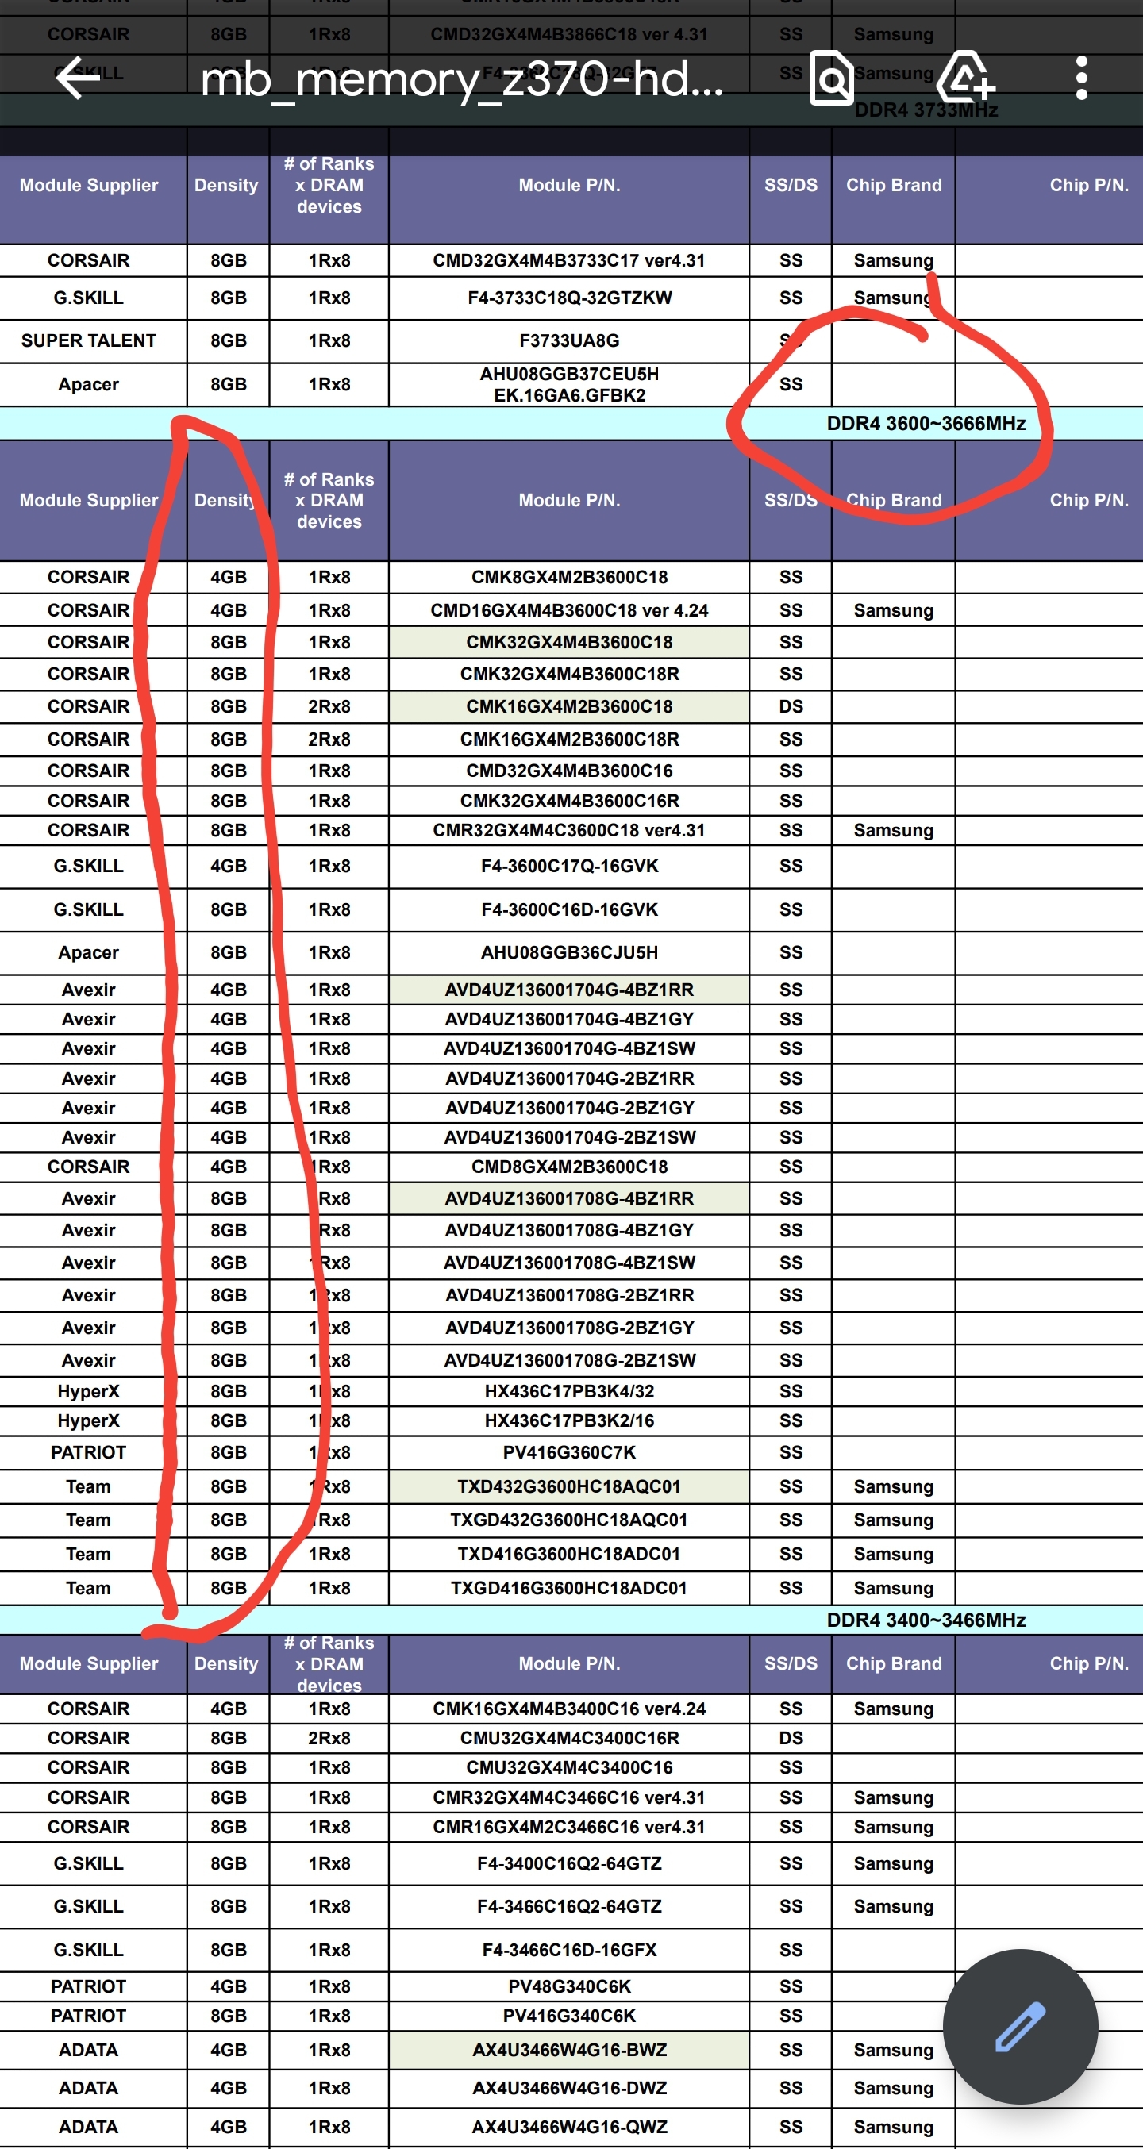Select part number AVD4UZ136001704G-2BZ1SW

click(569, 1137)
